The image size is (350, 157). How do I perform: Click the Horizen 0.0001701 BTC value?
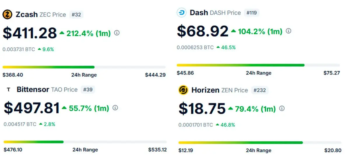[x=196, y=125]
